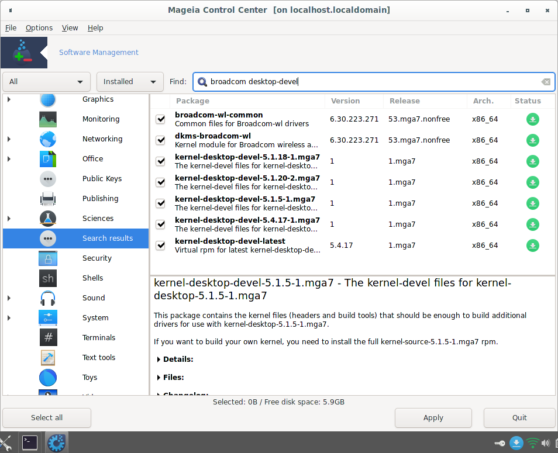Click the Security lock icon
558x453 pixels.
click(48, 258)
